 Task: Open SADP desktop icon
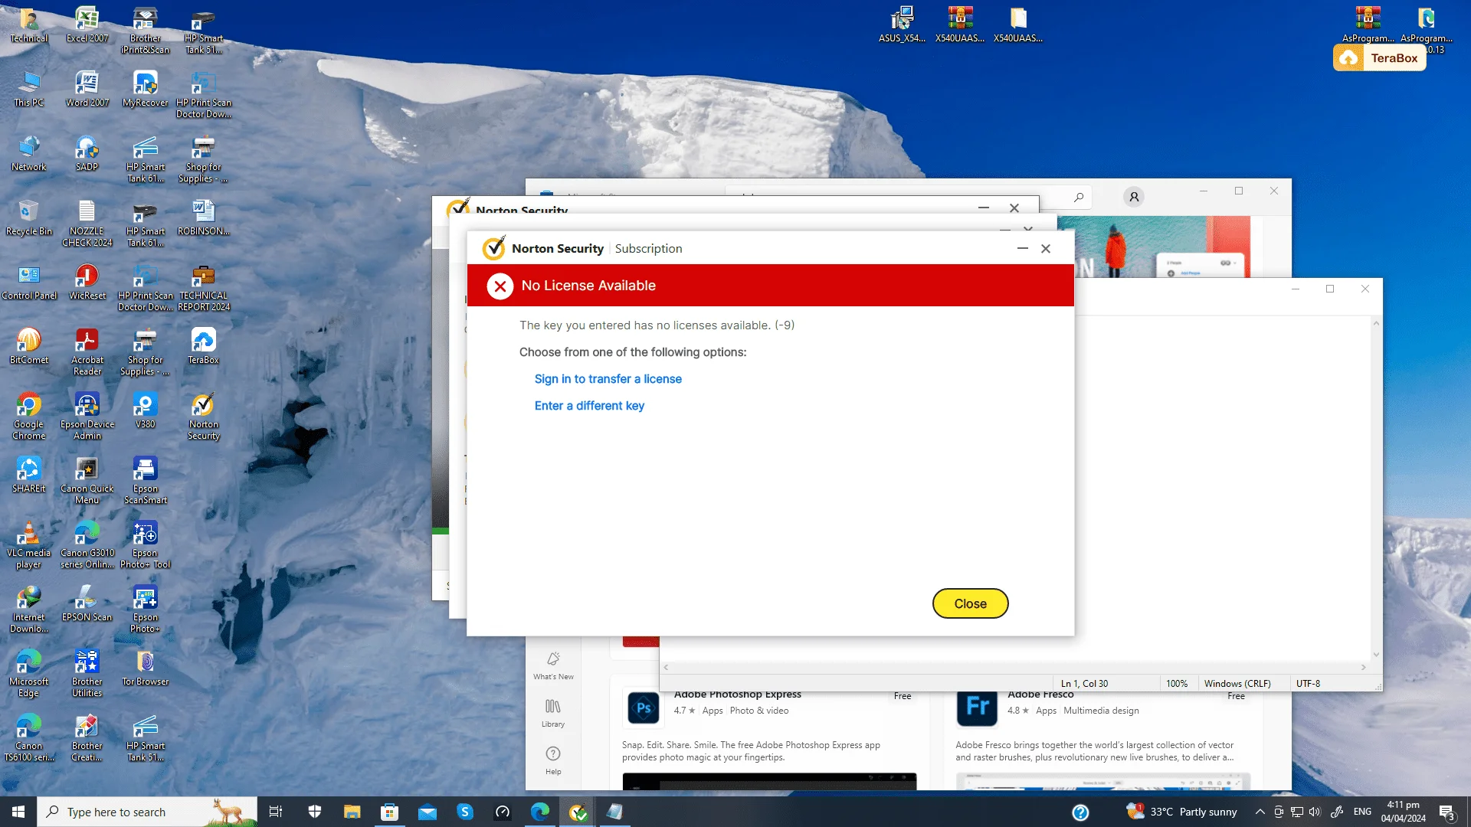pyautogui.click(x=87, y=153)
